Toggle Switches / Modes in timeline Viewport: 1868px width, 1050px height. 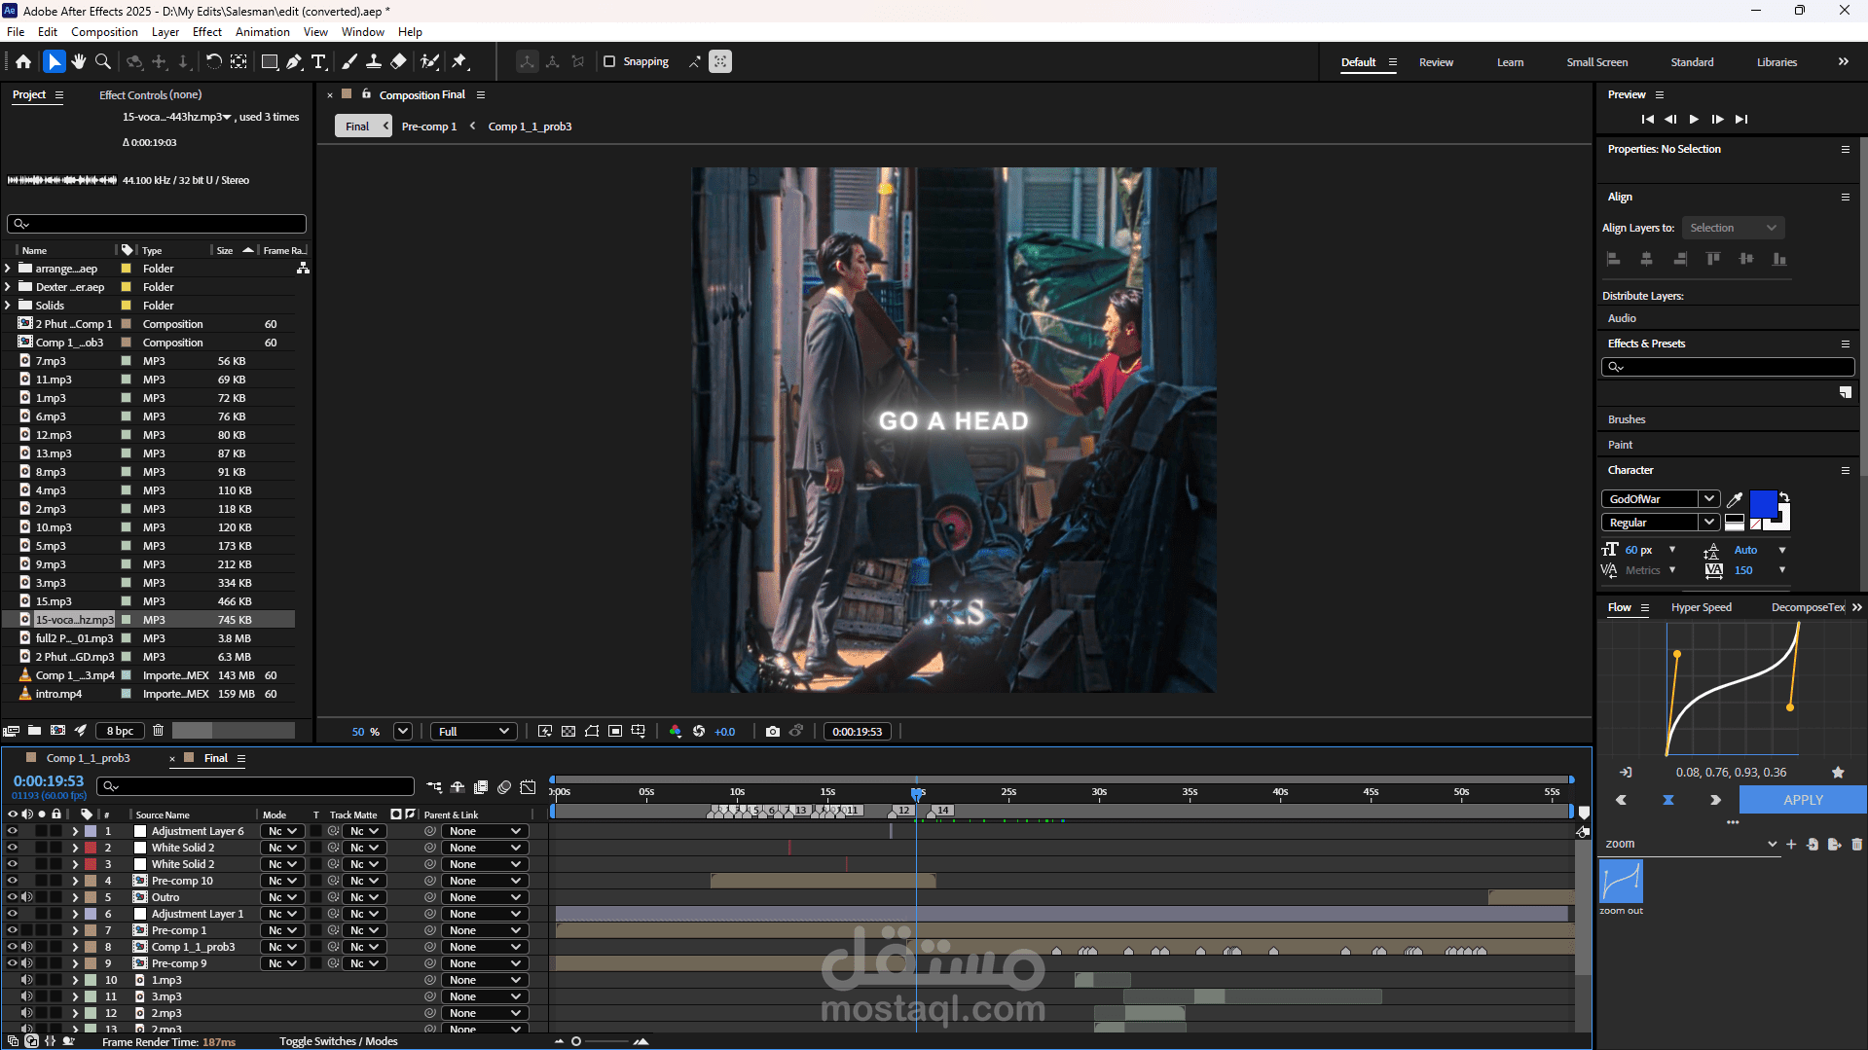339,1041
